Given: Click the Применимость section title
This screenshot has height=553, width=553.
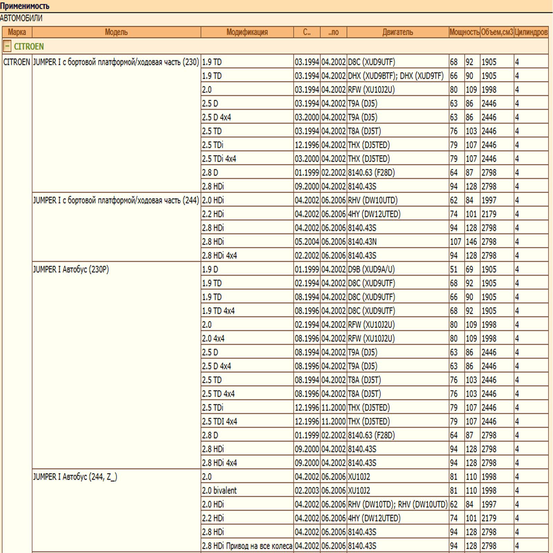Looking at the screenshot, I should tap(25, 6).
